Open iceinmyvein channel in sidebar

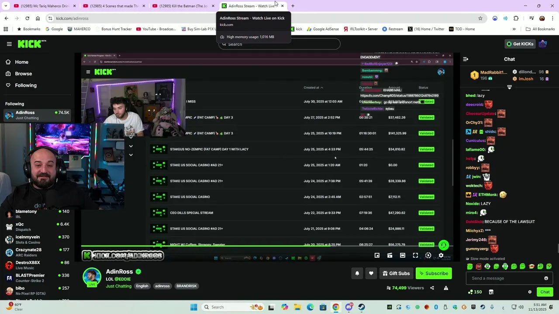(x=37, y=239)
